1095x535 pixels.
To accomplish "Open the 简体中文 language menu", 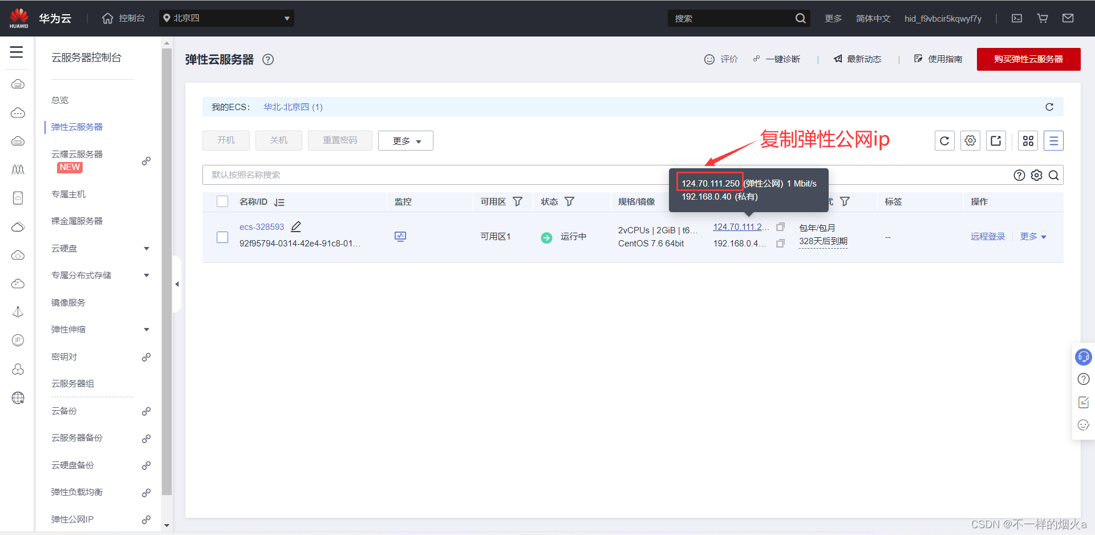I will tap(873, 19).
